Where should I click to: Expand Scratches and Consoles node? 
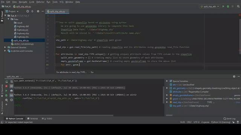click(5, 51)
